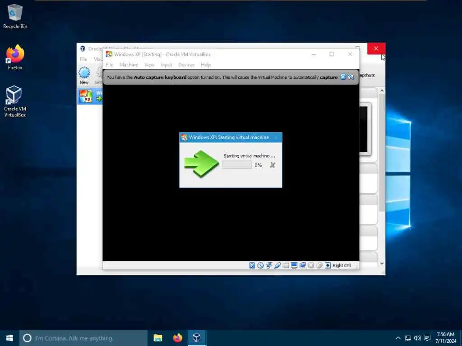Close the Windows XP VM window
The image size is (462, 346).
coord(350,54)
